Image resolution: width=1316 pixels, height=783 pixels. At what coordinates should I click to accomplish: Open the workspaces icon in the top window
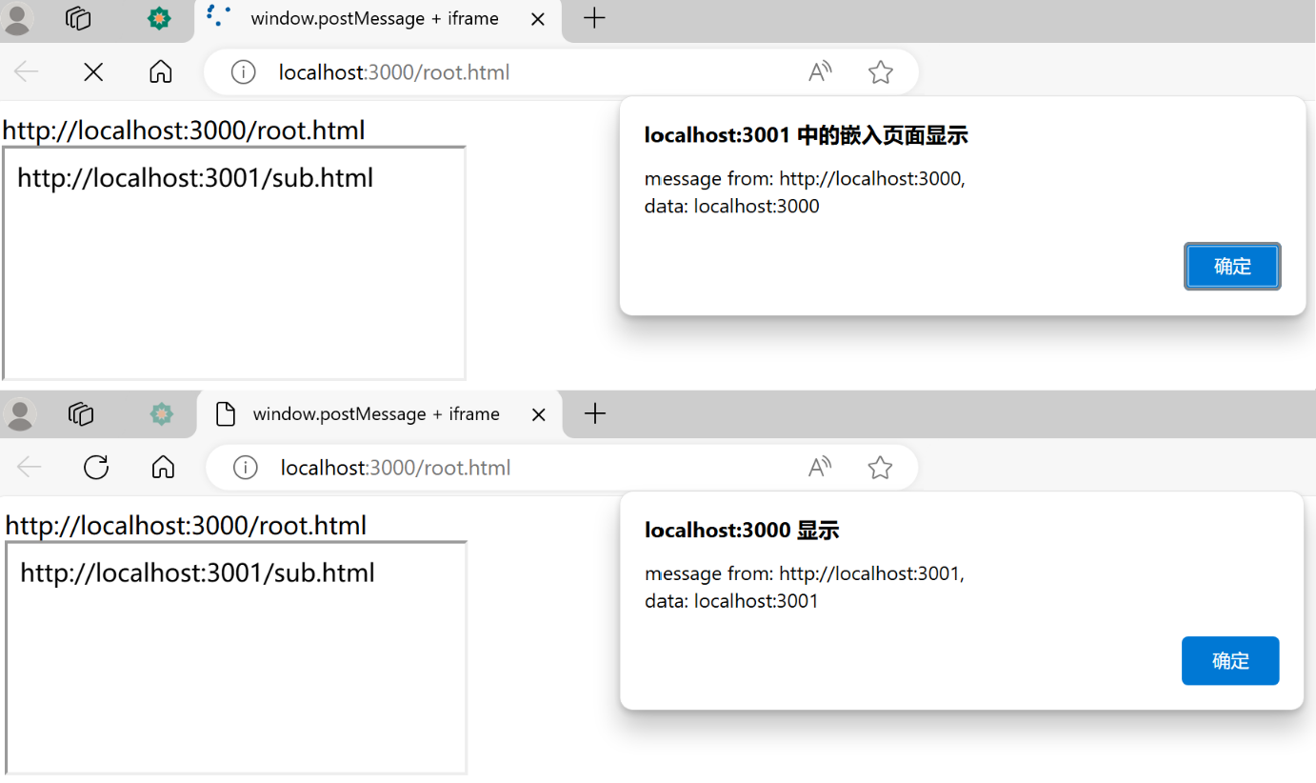coord(77,18)
